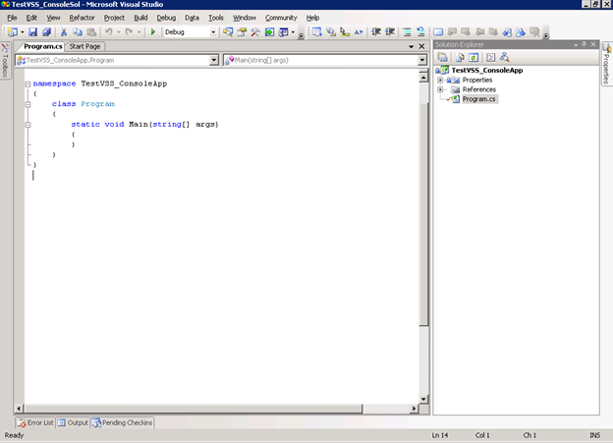This screenshot has height=443, width=613.
Task: Move to next bookmark in document
Action: [521, 32]
